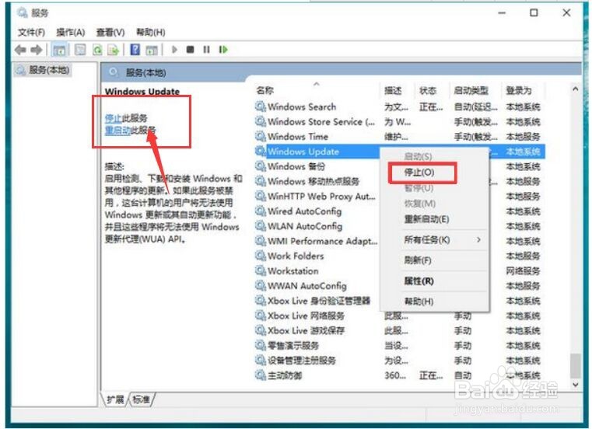Click the gear icon beside Workstation
592x429 pixels.
tap(260, 270)
